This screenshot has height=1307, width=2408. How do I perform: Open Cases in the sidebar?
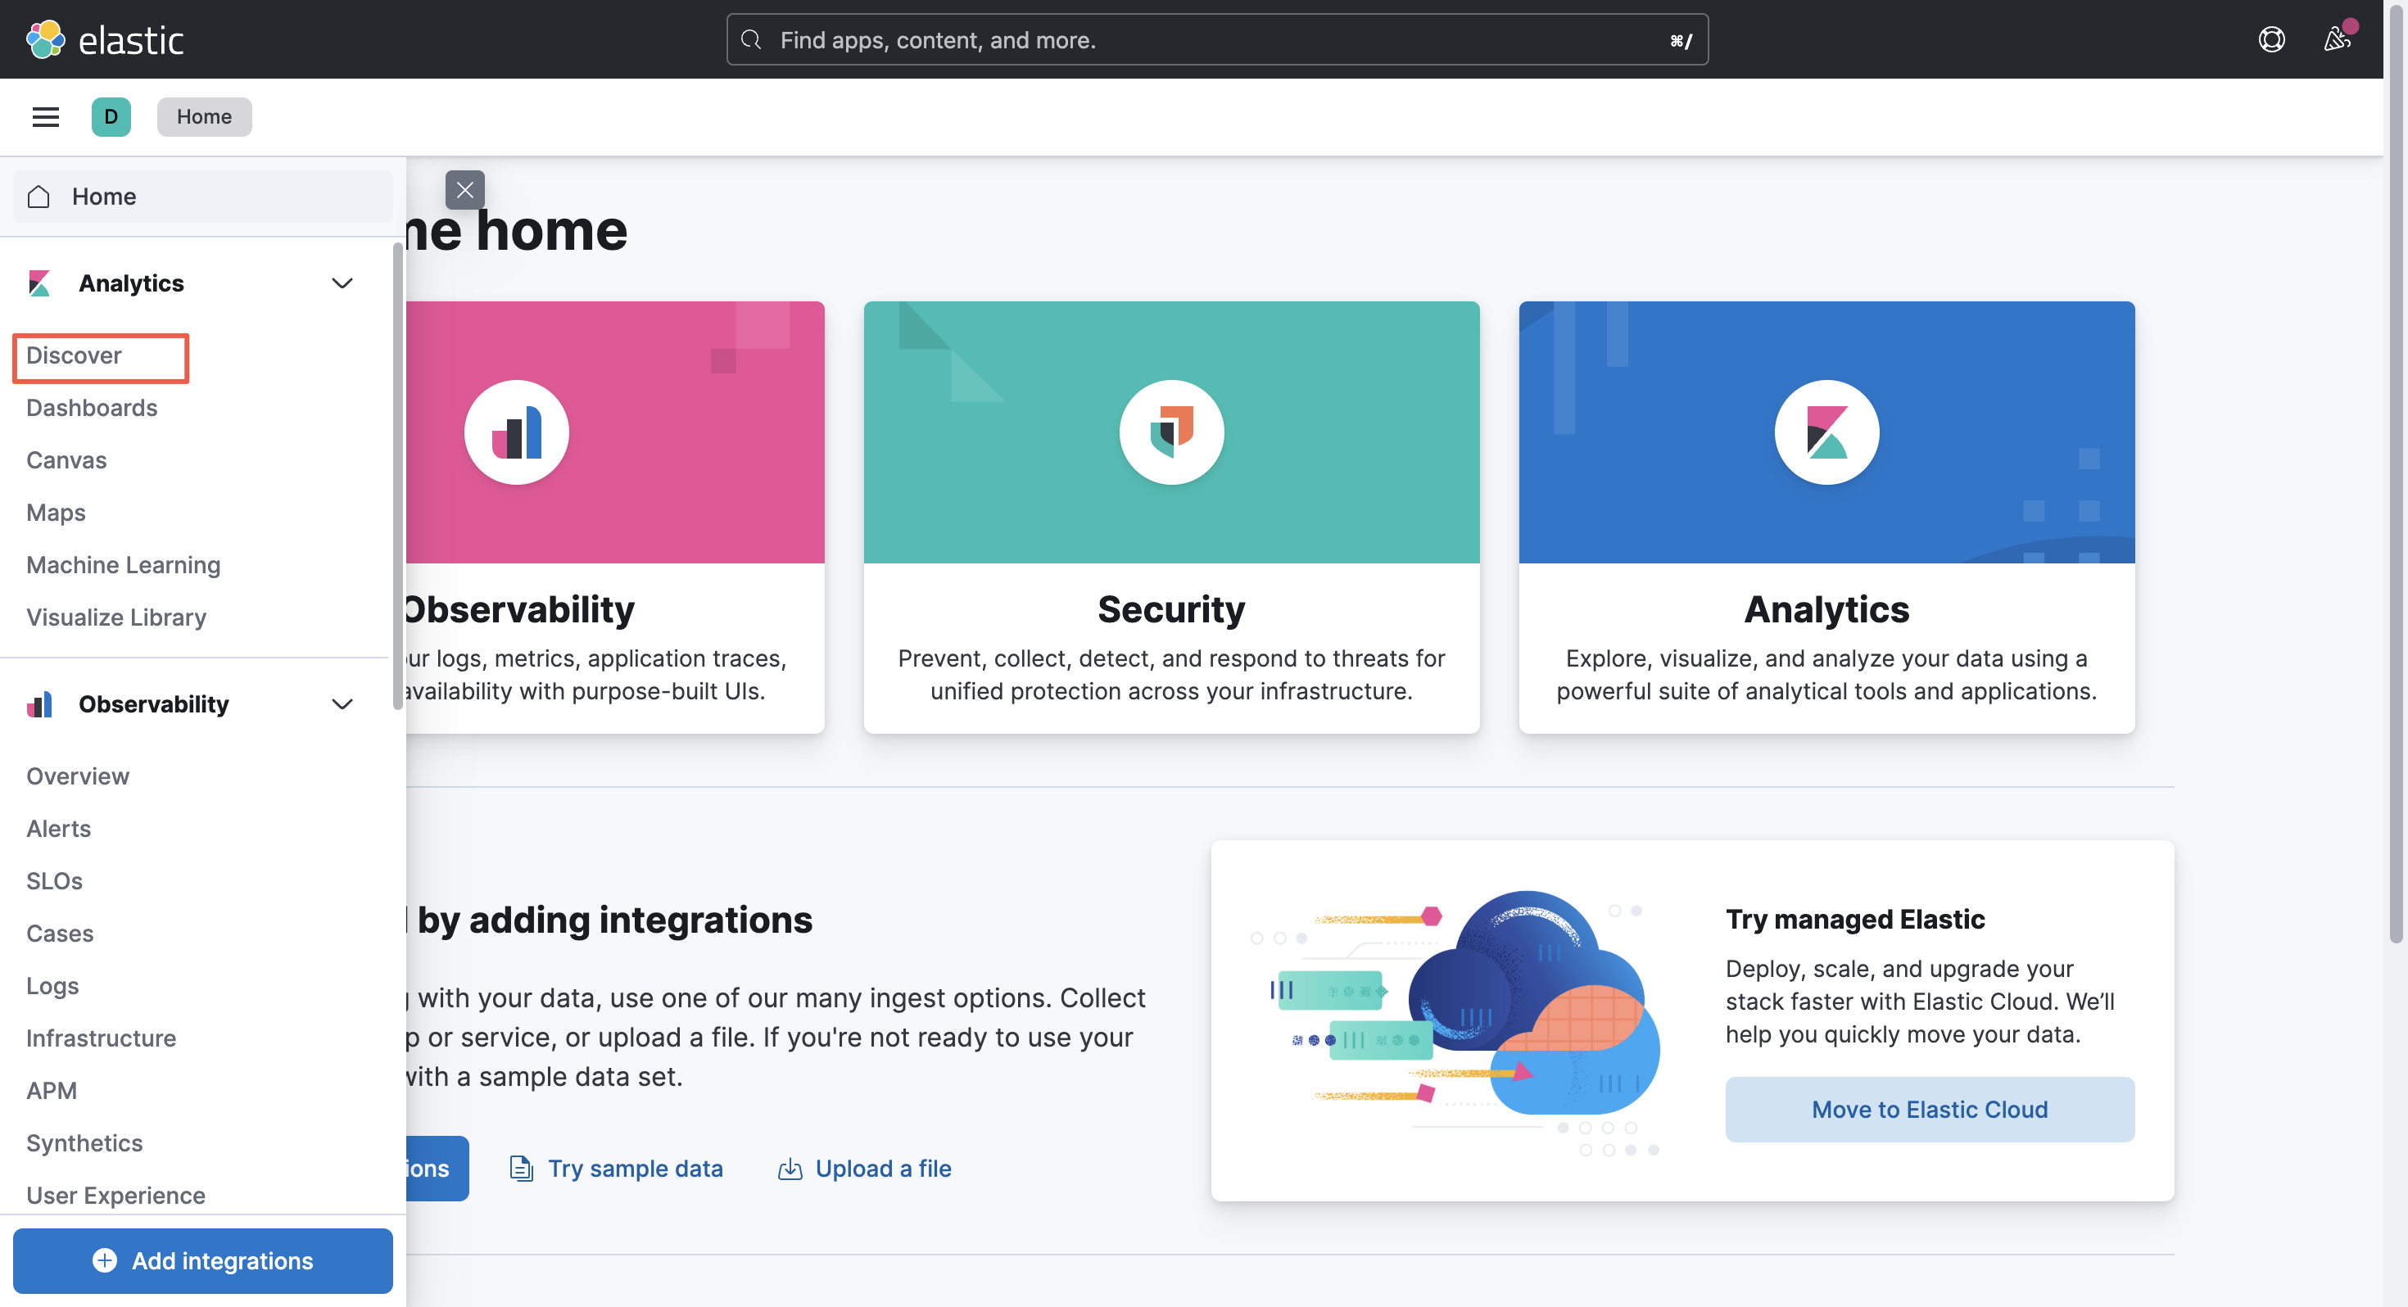[60, 933]
